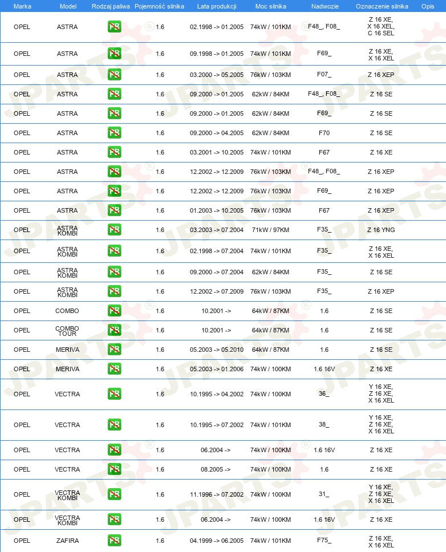
Task: Click fuel icon in ASTRA KOMBI 02.1998 row
Action: click(115, 251)
